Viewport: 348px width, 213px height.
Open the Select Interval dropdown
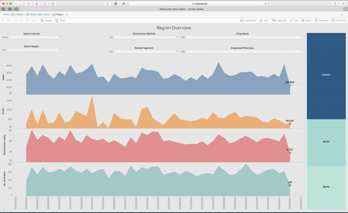coord(32,37)
